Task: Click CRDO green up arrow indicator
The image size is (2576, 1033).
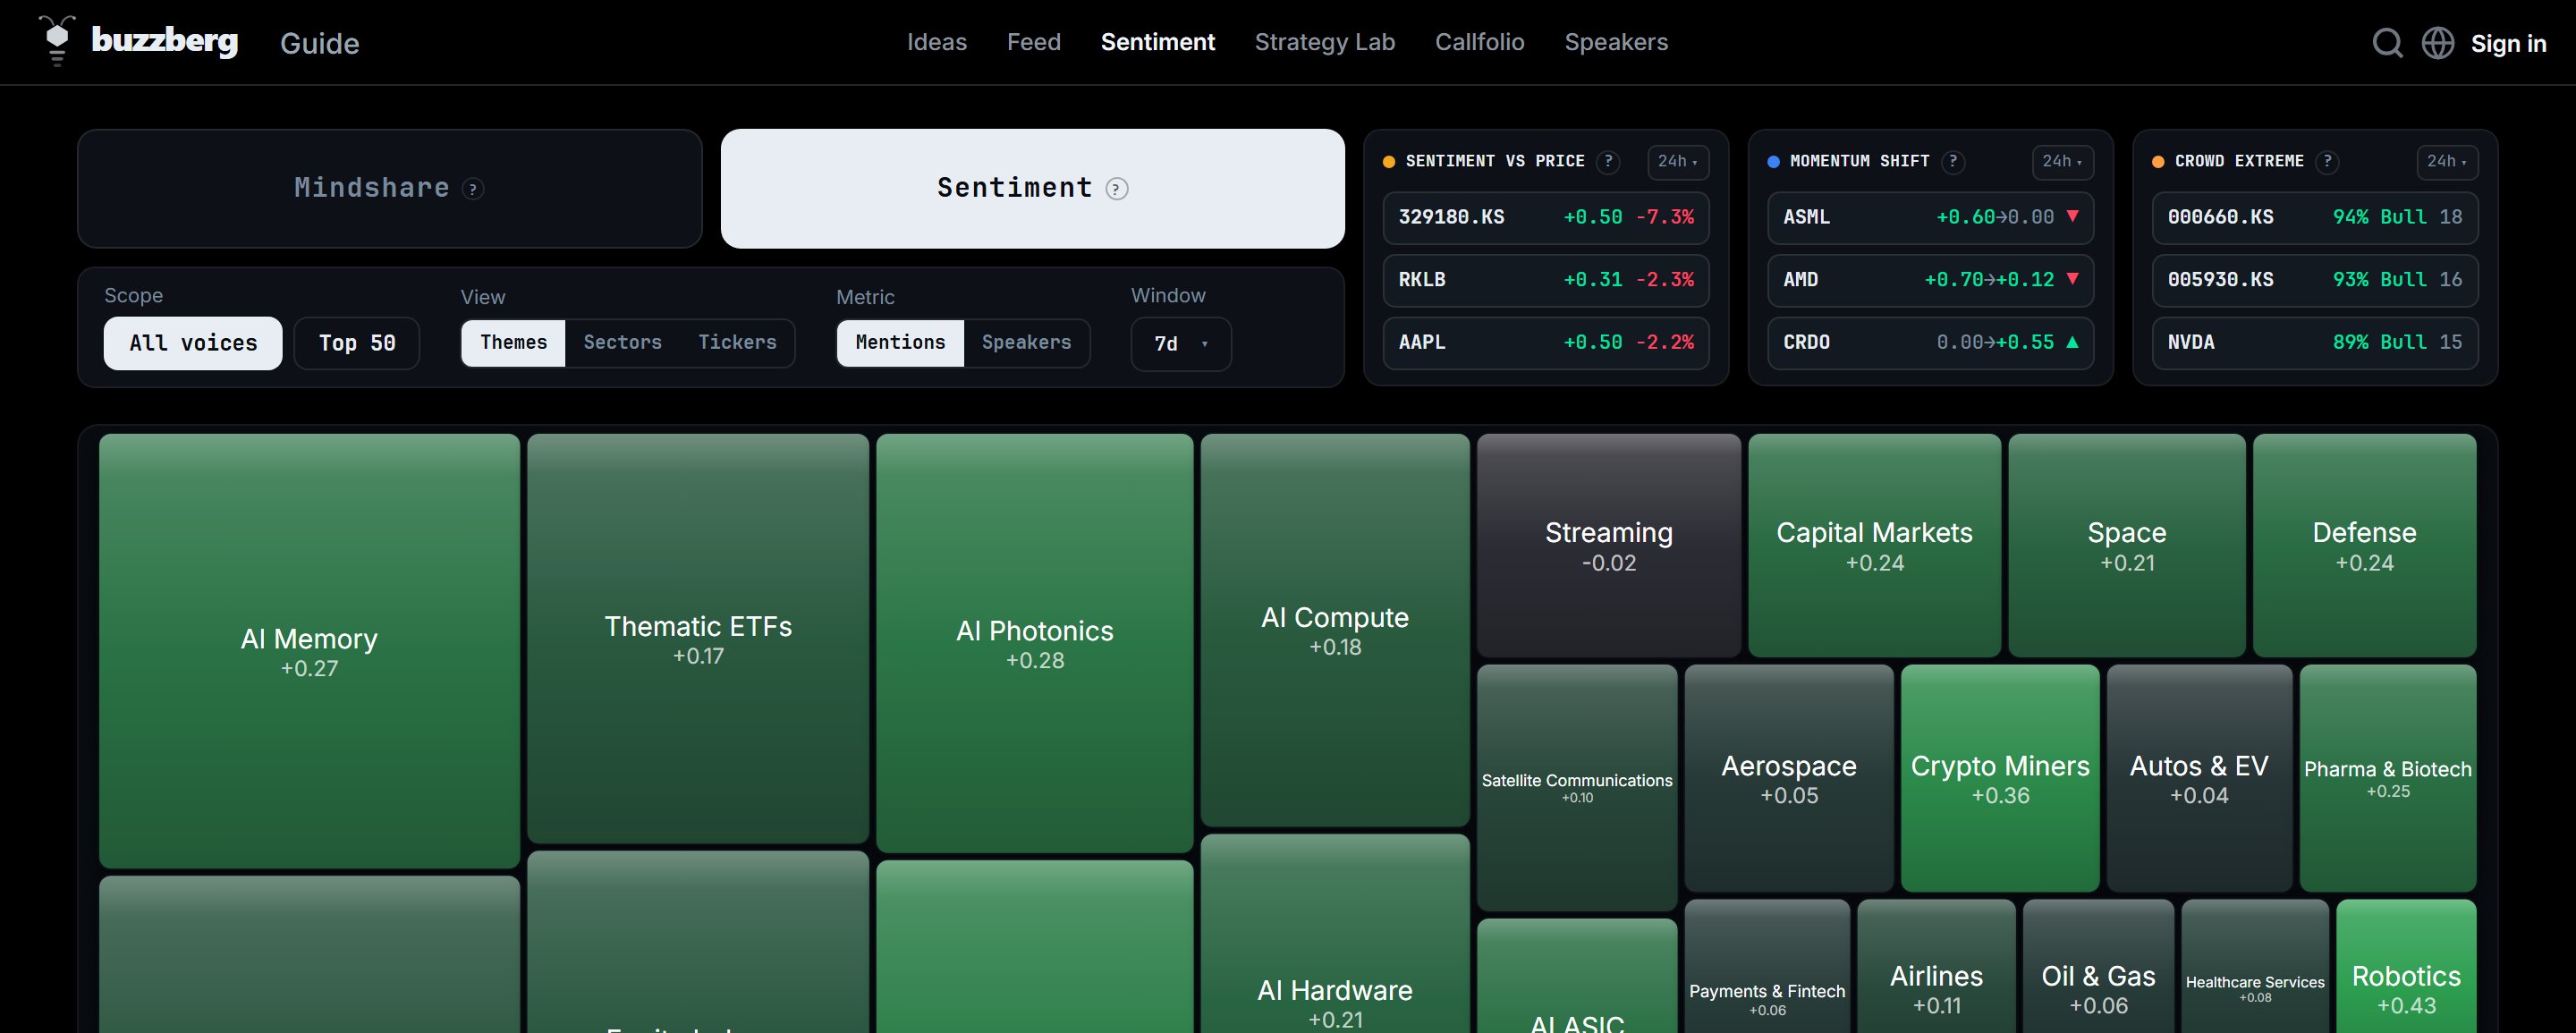Action: coord(2072,342)
